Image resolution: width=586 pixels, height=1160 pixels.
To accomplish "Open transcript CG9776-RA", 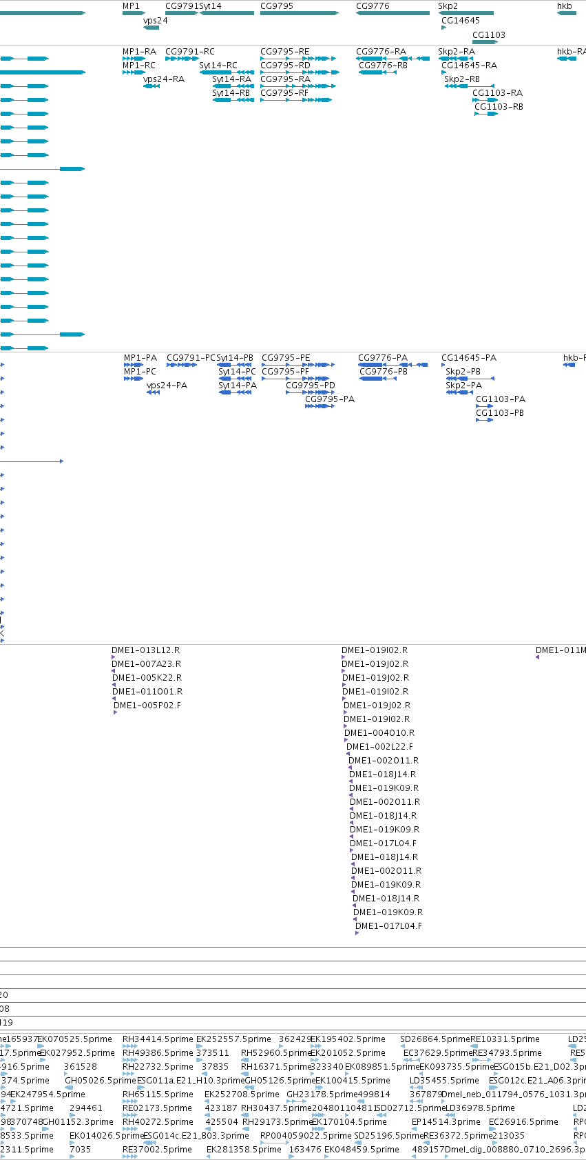I will pos(381,52).
